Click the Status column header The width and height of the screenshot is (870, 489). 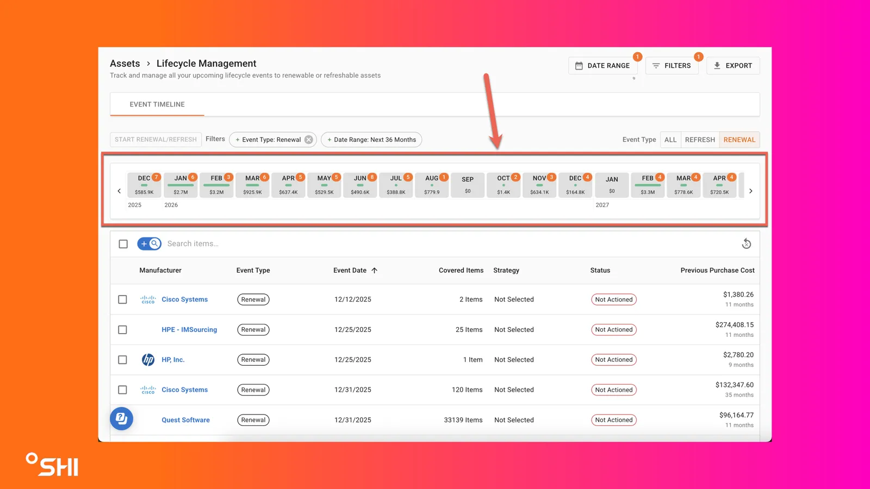pos(600,270)
